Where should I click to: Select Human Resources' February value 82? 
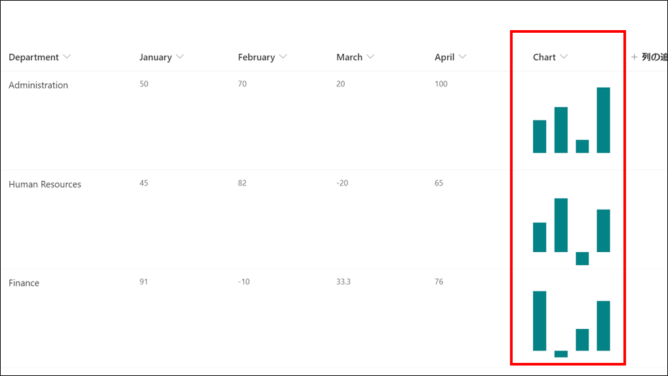tap(242, 183)
